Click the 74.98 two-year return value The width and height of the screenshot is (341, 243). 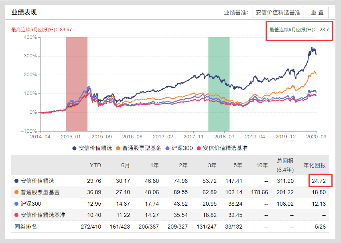pos(181,181)
